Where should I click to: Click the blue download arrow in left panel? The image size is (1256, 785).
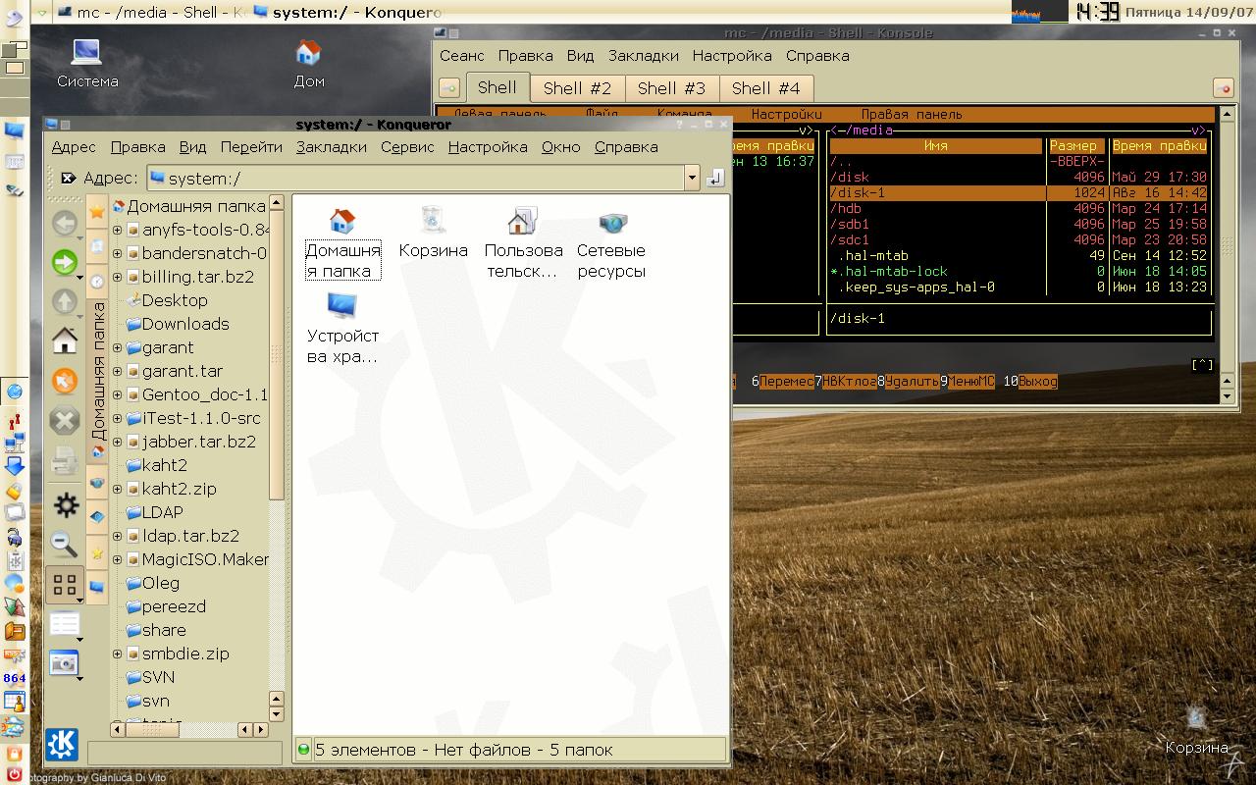14,466
